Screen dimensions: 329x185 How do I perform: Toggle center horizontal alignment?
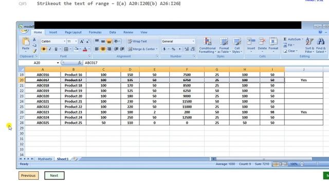(103, 49)
